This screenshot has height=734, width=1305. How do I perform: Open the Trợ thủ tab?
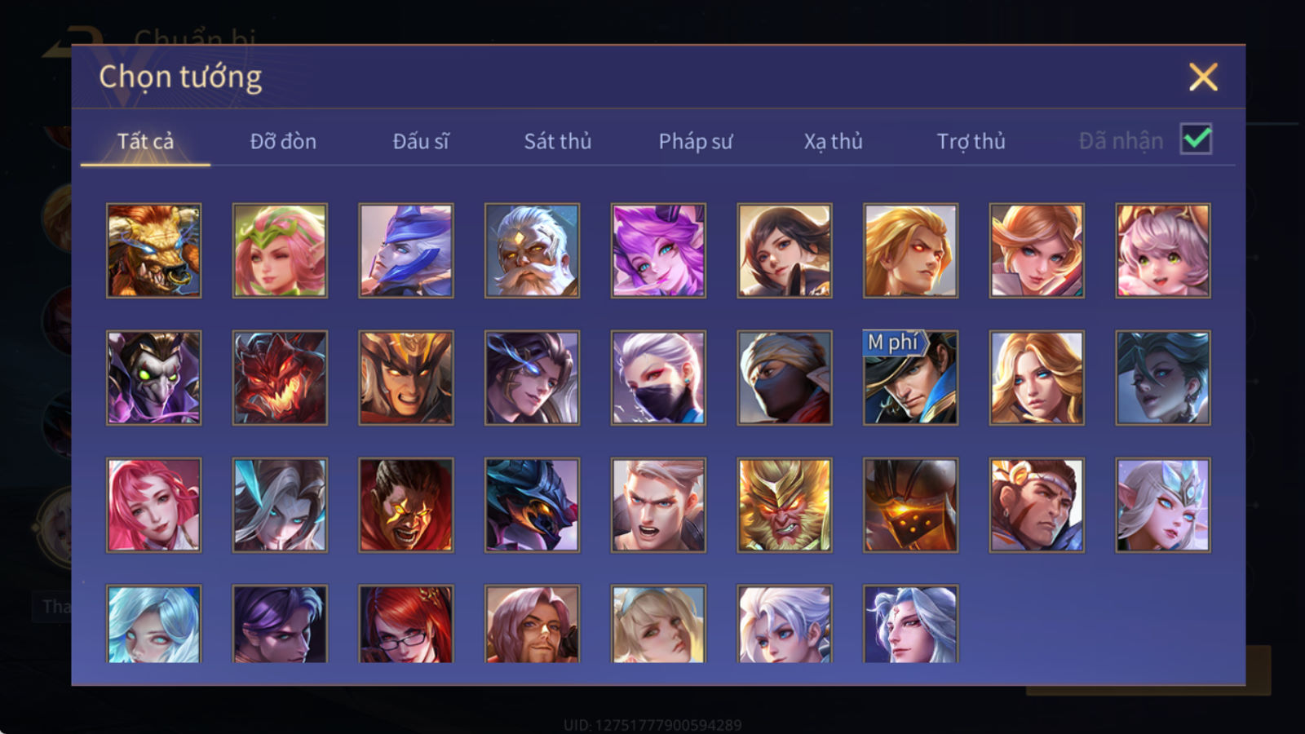971,141
